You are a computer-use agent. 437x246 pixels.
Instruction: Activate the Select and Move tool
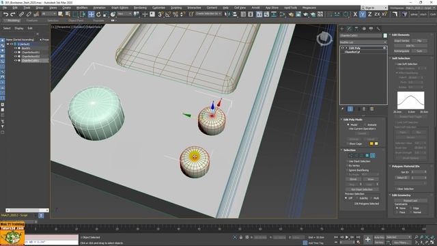click(91, 14)
